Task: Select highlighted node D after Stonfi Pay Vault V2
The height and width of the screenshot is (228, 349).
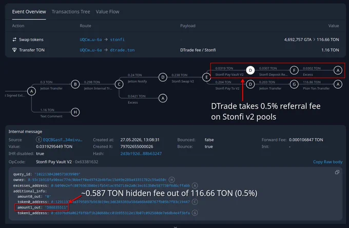Action: click(250, 70)
